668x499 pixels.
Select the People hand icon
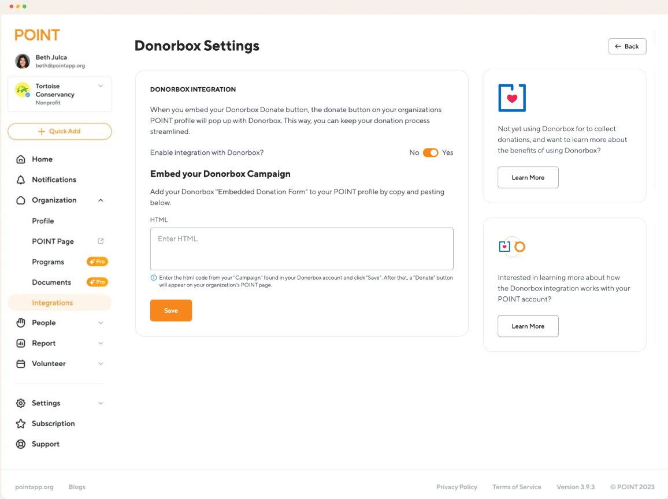coord(20,322)
